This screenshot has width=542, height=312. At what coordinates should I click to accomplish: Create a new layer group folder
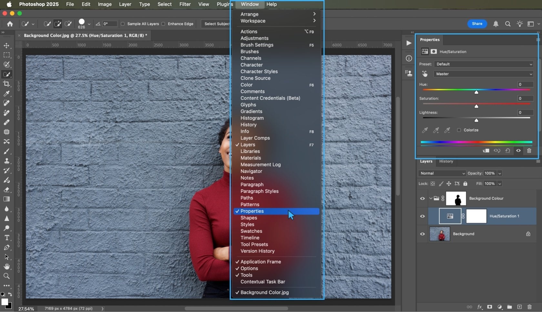point(510,307)
